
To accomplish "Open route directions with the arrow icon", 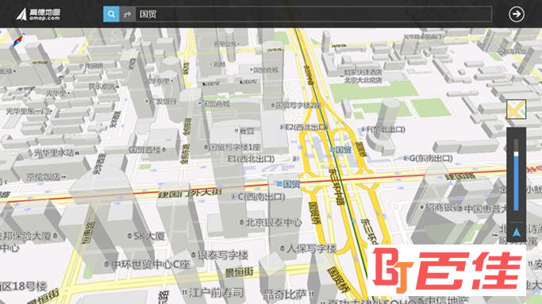I will point(128,14).
